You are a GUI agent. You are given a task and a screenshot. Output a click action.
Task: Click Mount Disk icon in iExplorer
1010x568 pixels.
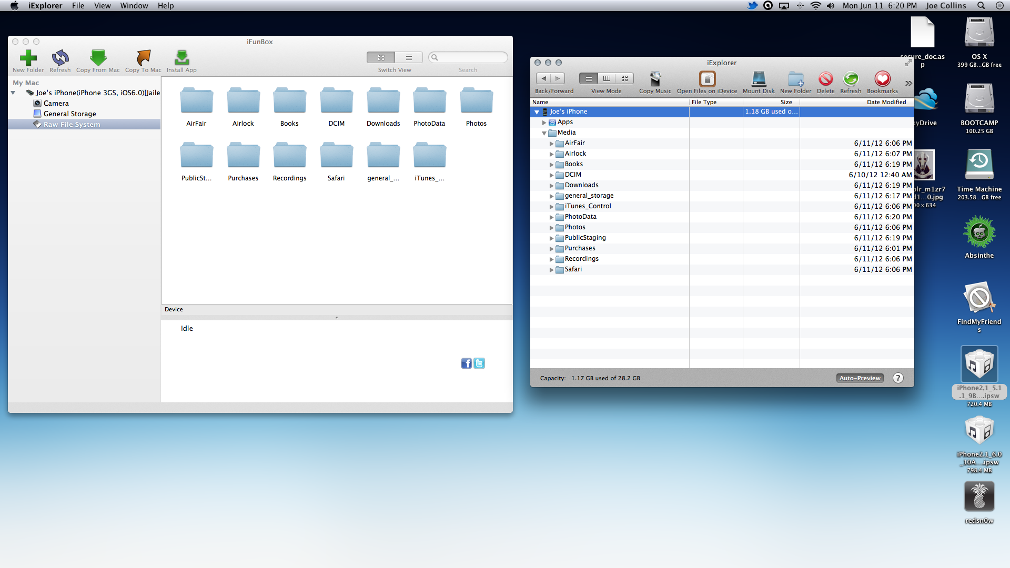click(759, 79)
